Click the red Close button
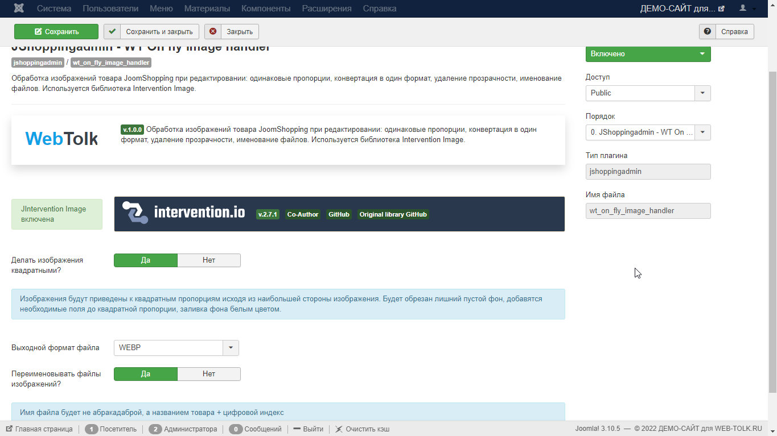777x436 pixels. [232, 31]
